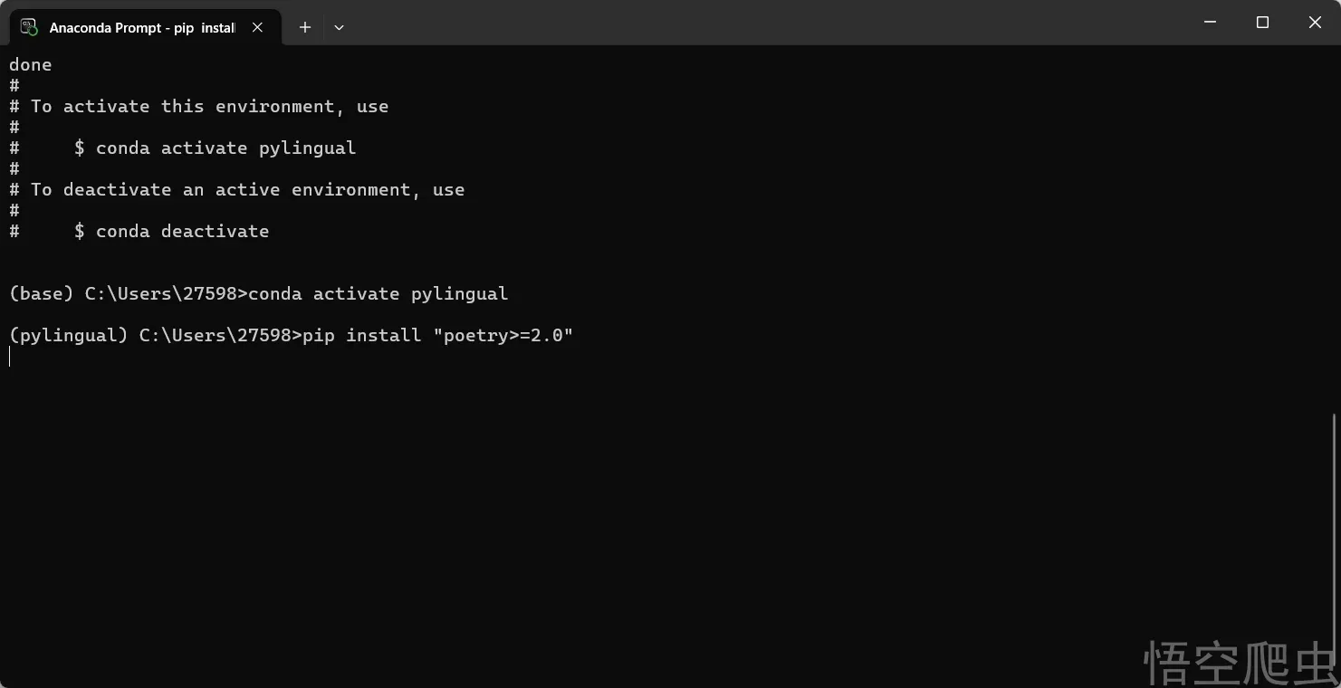
Task: Click the blinking cursor line in terminal
Action: [11, 357]
